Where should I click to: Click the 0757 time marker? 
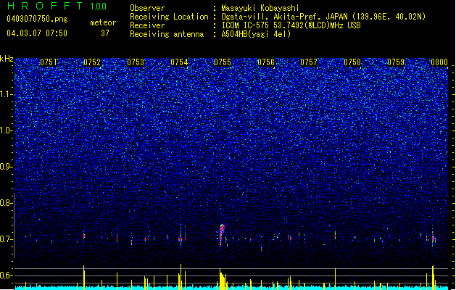tap(309, 62)
